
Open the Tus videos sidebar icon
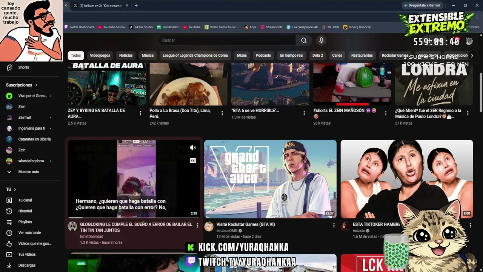click(9, 255)
